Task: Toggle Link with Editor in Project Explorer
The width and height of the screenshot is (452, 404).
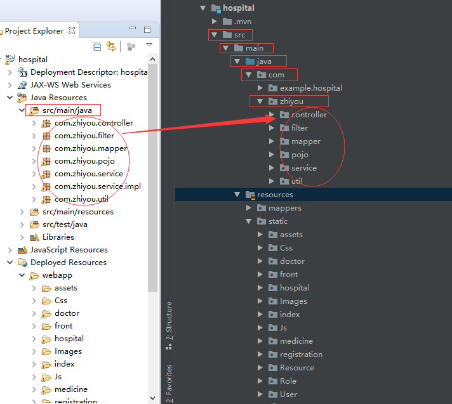Action: pyautogui.click(x=111, y=46)
